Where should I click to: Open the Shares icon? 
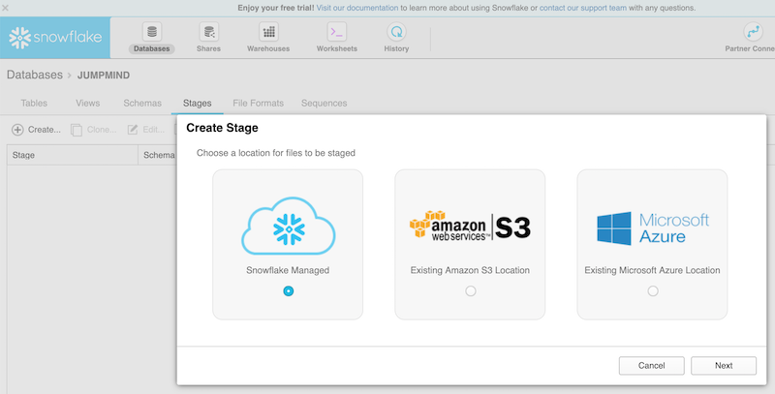coord(208,32)
